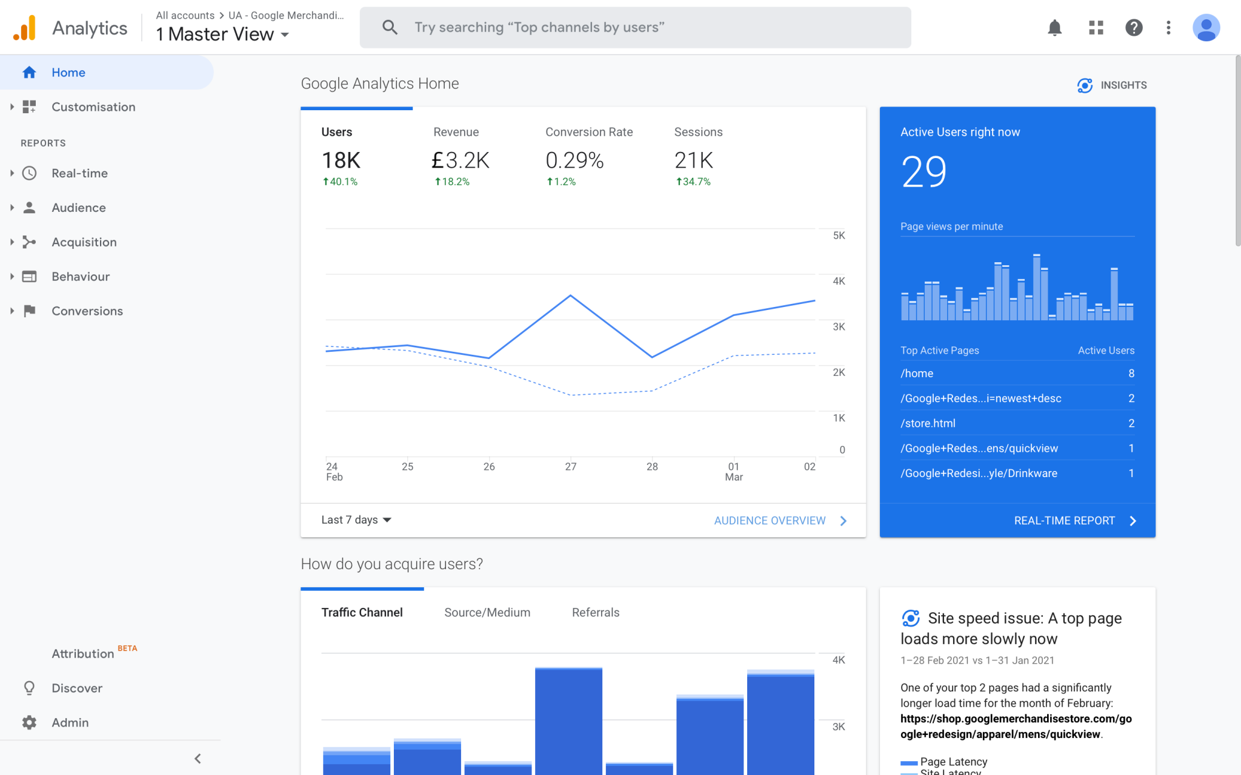
Task: Click the Discover lightbulb icon
Action: pos(29,688)
